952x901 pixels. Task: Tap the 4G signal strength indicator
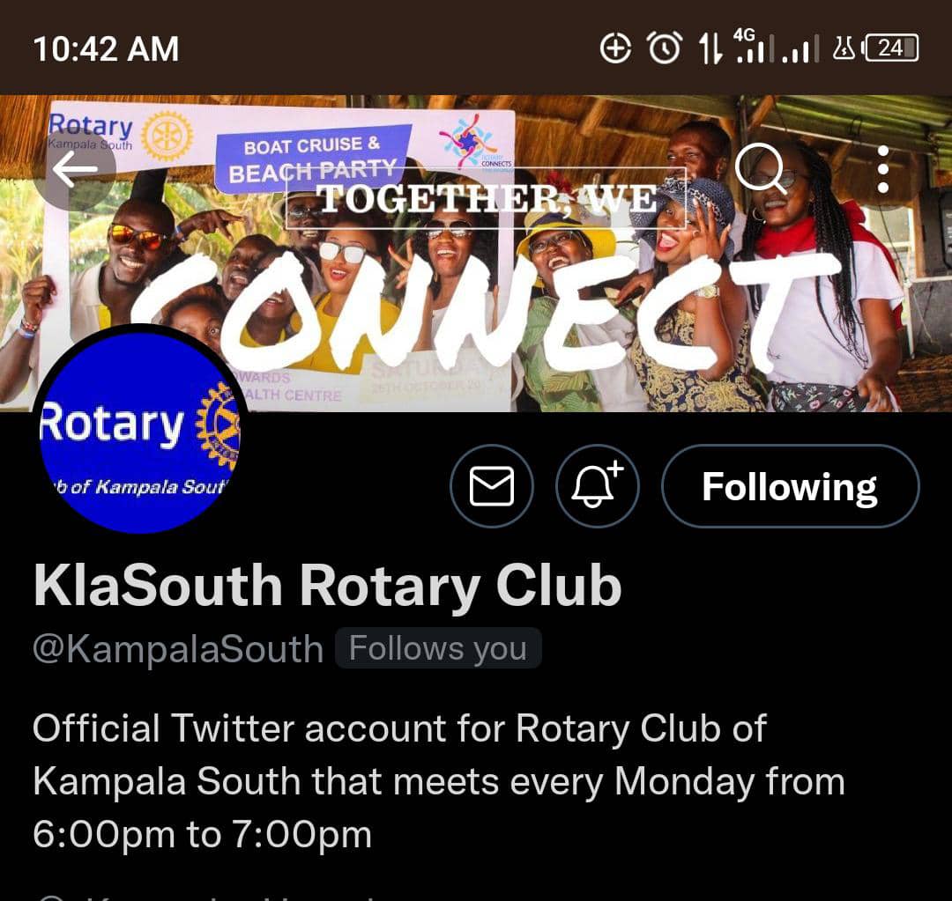(754, 45)
